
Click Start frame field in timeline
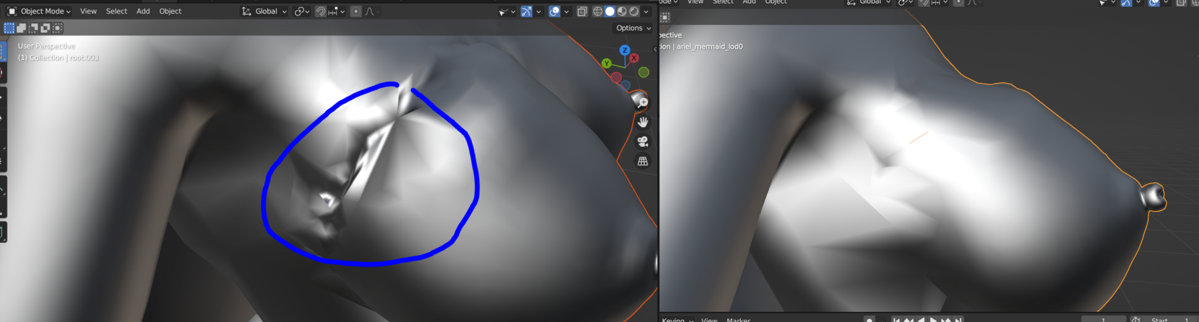(1170, 320)
